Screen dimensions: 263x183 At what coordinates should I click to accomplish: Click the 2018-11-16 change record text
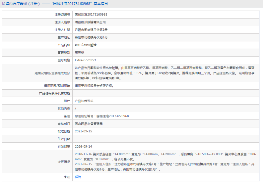pos(165,157)
